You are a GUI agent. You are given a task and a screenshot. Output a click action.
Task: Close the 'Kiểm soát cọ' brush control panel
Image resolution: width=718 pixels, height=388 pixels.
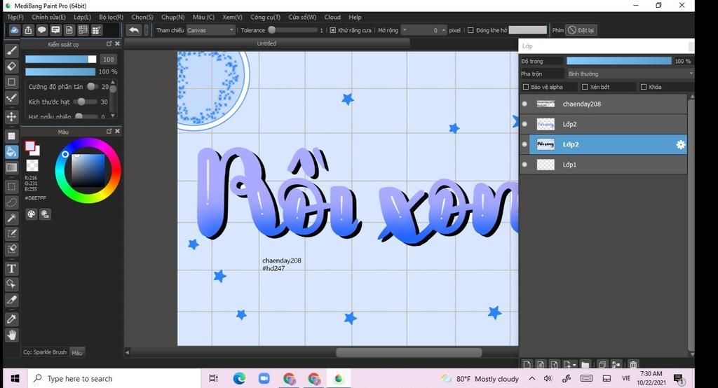click(118, 44)
